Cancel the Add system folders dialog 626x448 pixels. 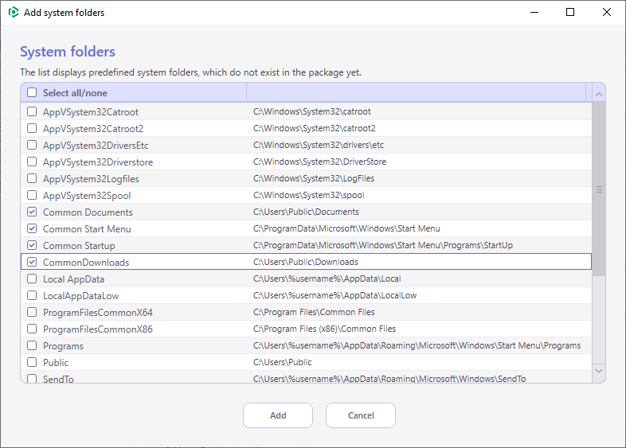361,415
